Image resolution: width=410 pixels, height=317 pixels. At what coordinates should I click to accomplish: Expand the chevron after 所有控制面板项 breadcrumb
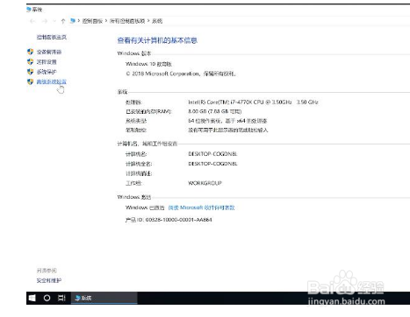[148, 21]
